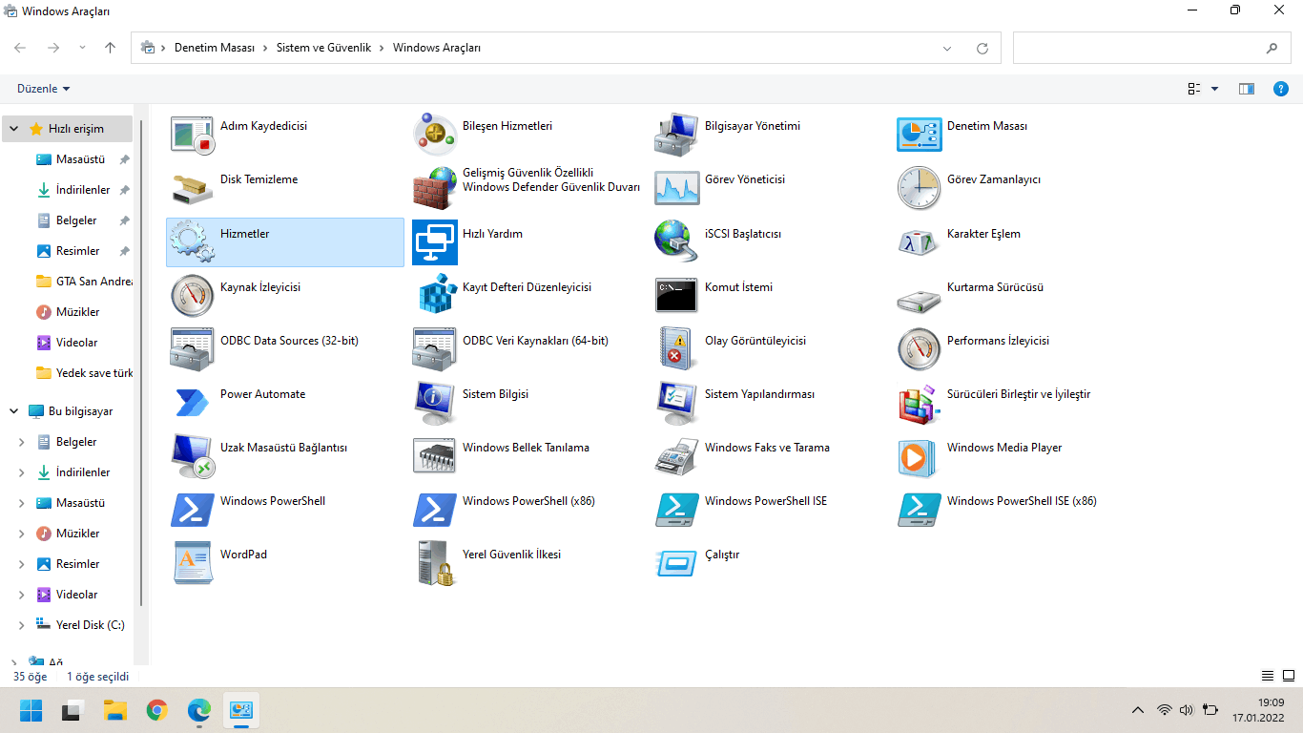1303x733 pixels.
Task: Expand the Videolar node under Bu bilgisayar
Action: click(22, 595)
